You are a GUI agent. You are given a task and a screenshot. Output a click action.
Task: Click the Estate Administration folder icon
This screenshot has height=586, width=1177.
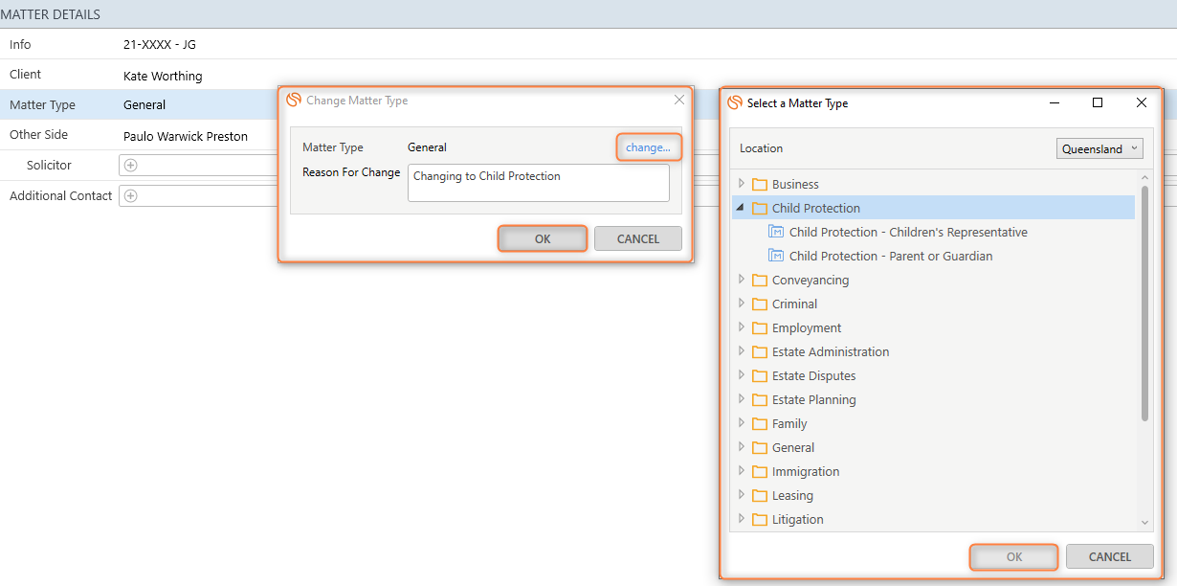click(x=760, y=351)
